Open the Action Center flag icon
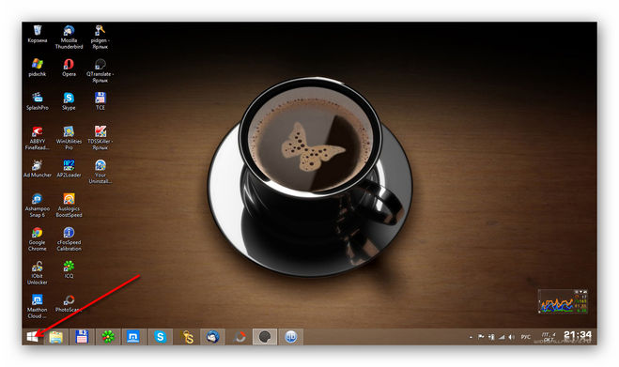The width and height of the screenshot is (619, 367). [x=481, y=337]
